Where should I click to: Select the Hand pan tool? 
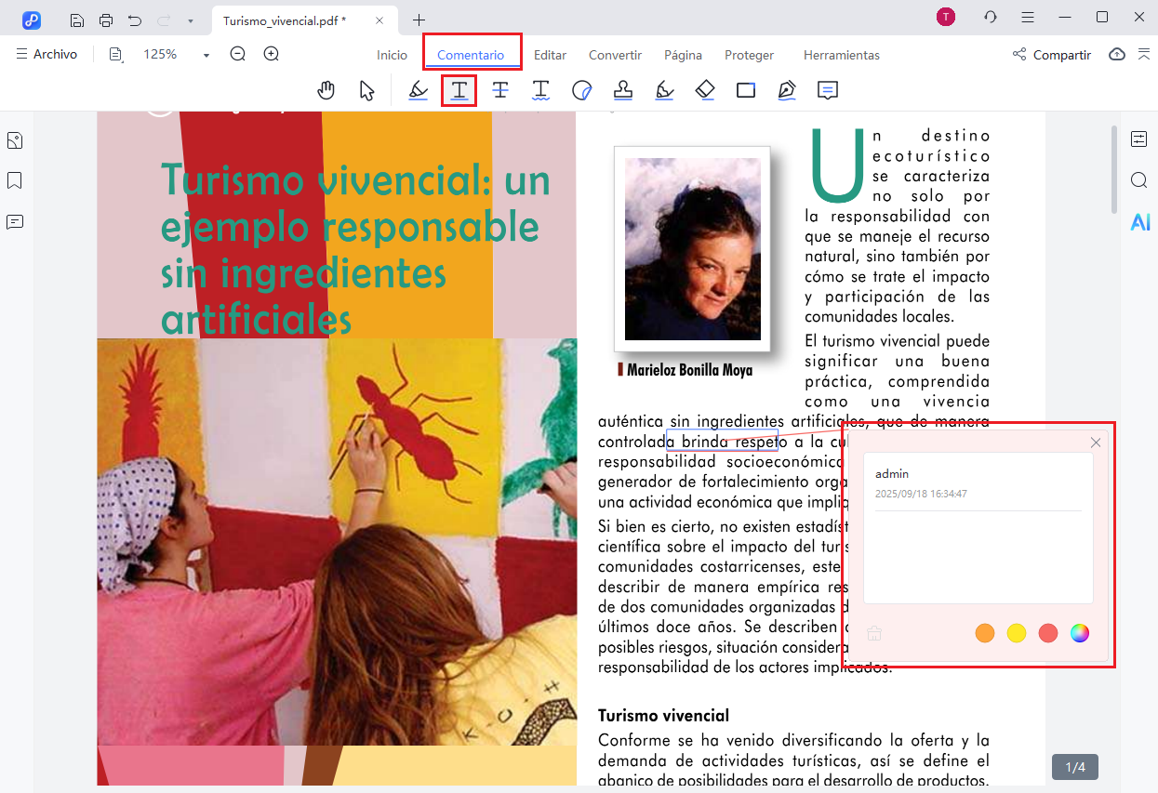tap(326, 90)
